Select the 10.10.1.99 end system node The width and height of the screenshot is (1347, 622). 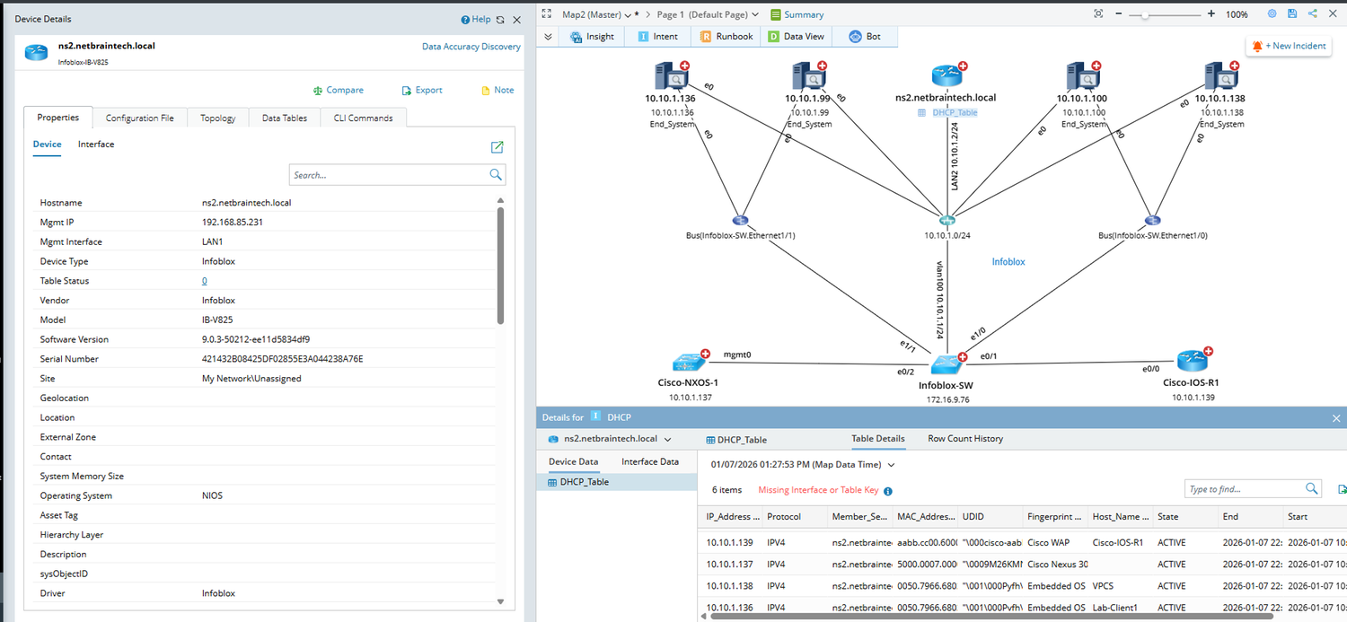coord(807,76)
